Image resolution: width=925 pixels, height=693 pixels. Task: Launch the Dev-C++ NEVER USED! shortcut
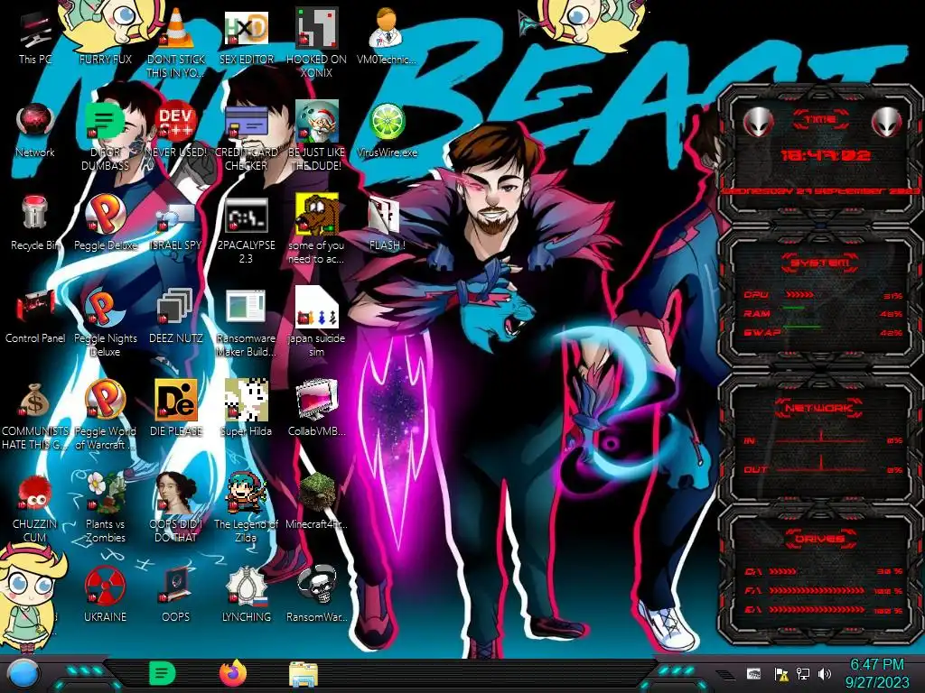coord(176,122)
